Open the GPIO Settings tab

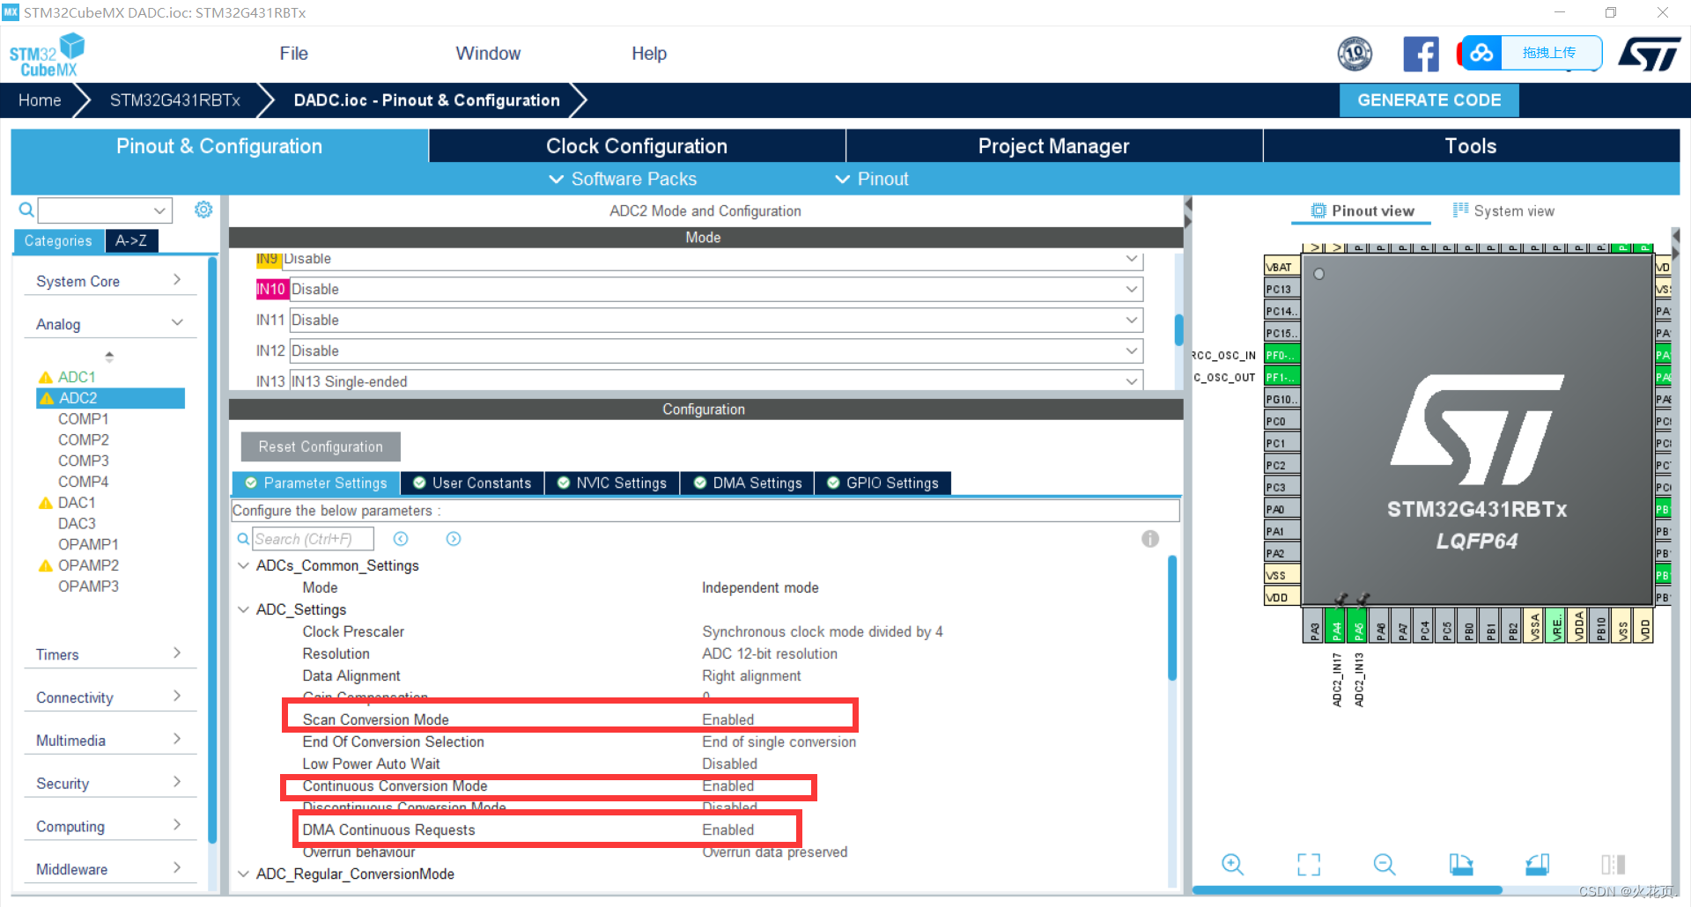882,483
